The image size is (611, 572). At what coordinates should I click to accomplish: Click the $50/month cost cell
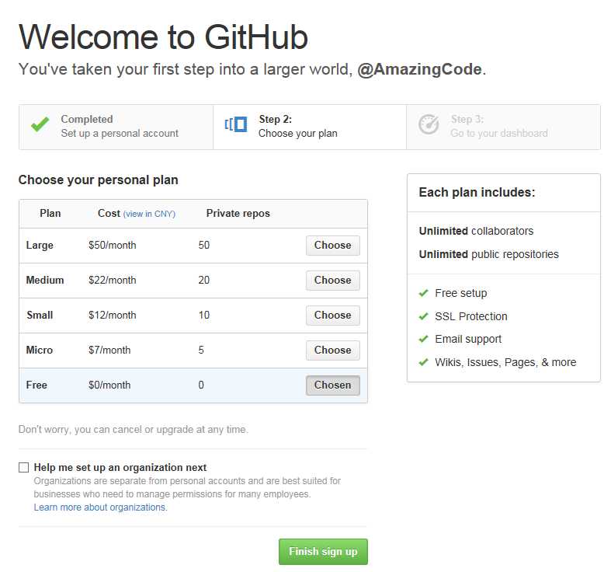[113, 246]
